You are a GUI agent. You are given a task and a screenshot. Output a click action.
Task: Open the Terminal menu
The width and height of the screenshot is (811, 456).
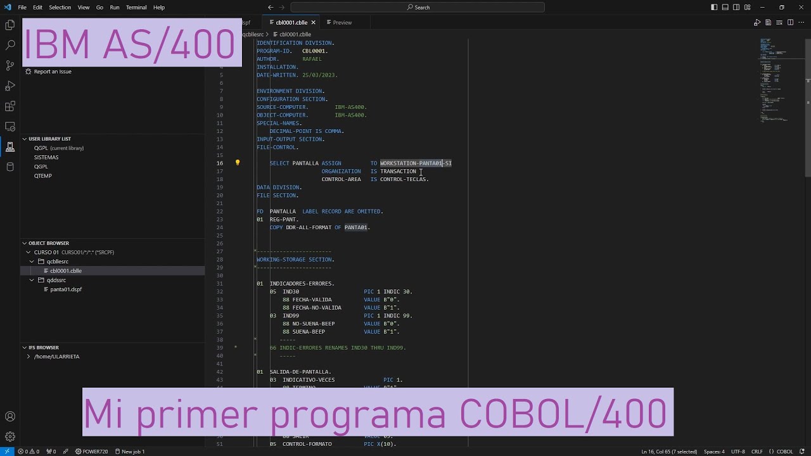(x=136, y=8)
